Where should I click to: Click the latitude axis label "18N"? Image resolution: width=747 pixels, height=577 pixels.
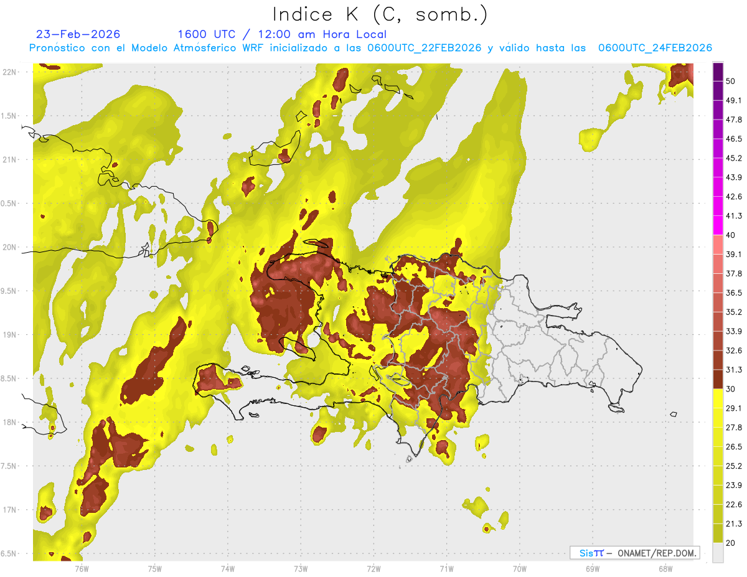point(9,422)
